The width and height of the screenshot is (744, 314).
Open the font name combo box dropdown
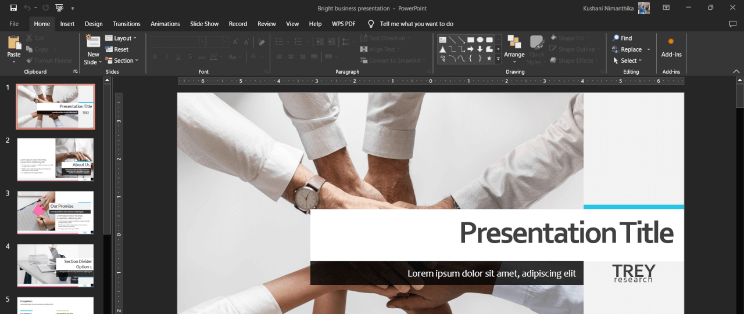(x=202, y=42)
